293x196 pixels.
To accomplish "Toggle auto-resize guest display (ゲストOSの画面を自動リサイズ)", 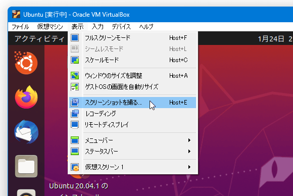I will 133,87.
